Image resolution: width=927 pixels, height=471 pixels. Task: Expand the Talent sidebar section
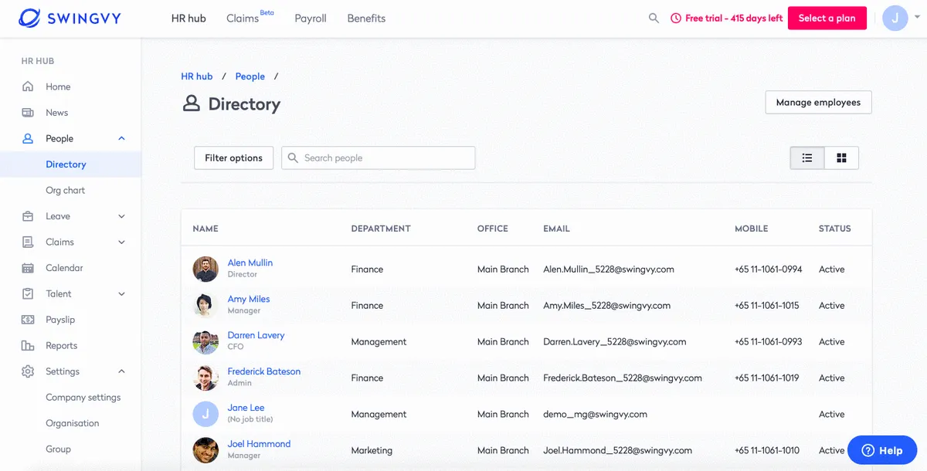coord(121,294)
